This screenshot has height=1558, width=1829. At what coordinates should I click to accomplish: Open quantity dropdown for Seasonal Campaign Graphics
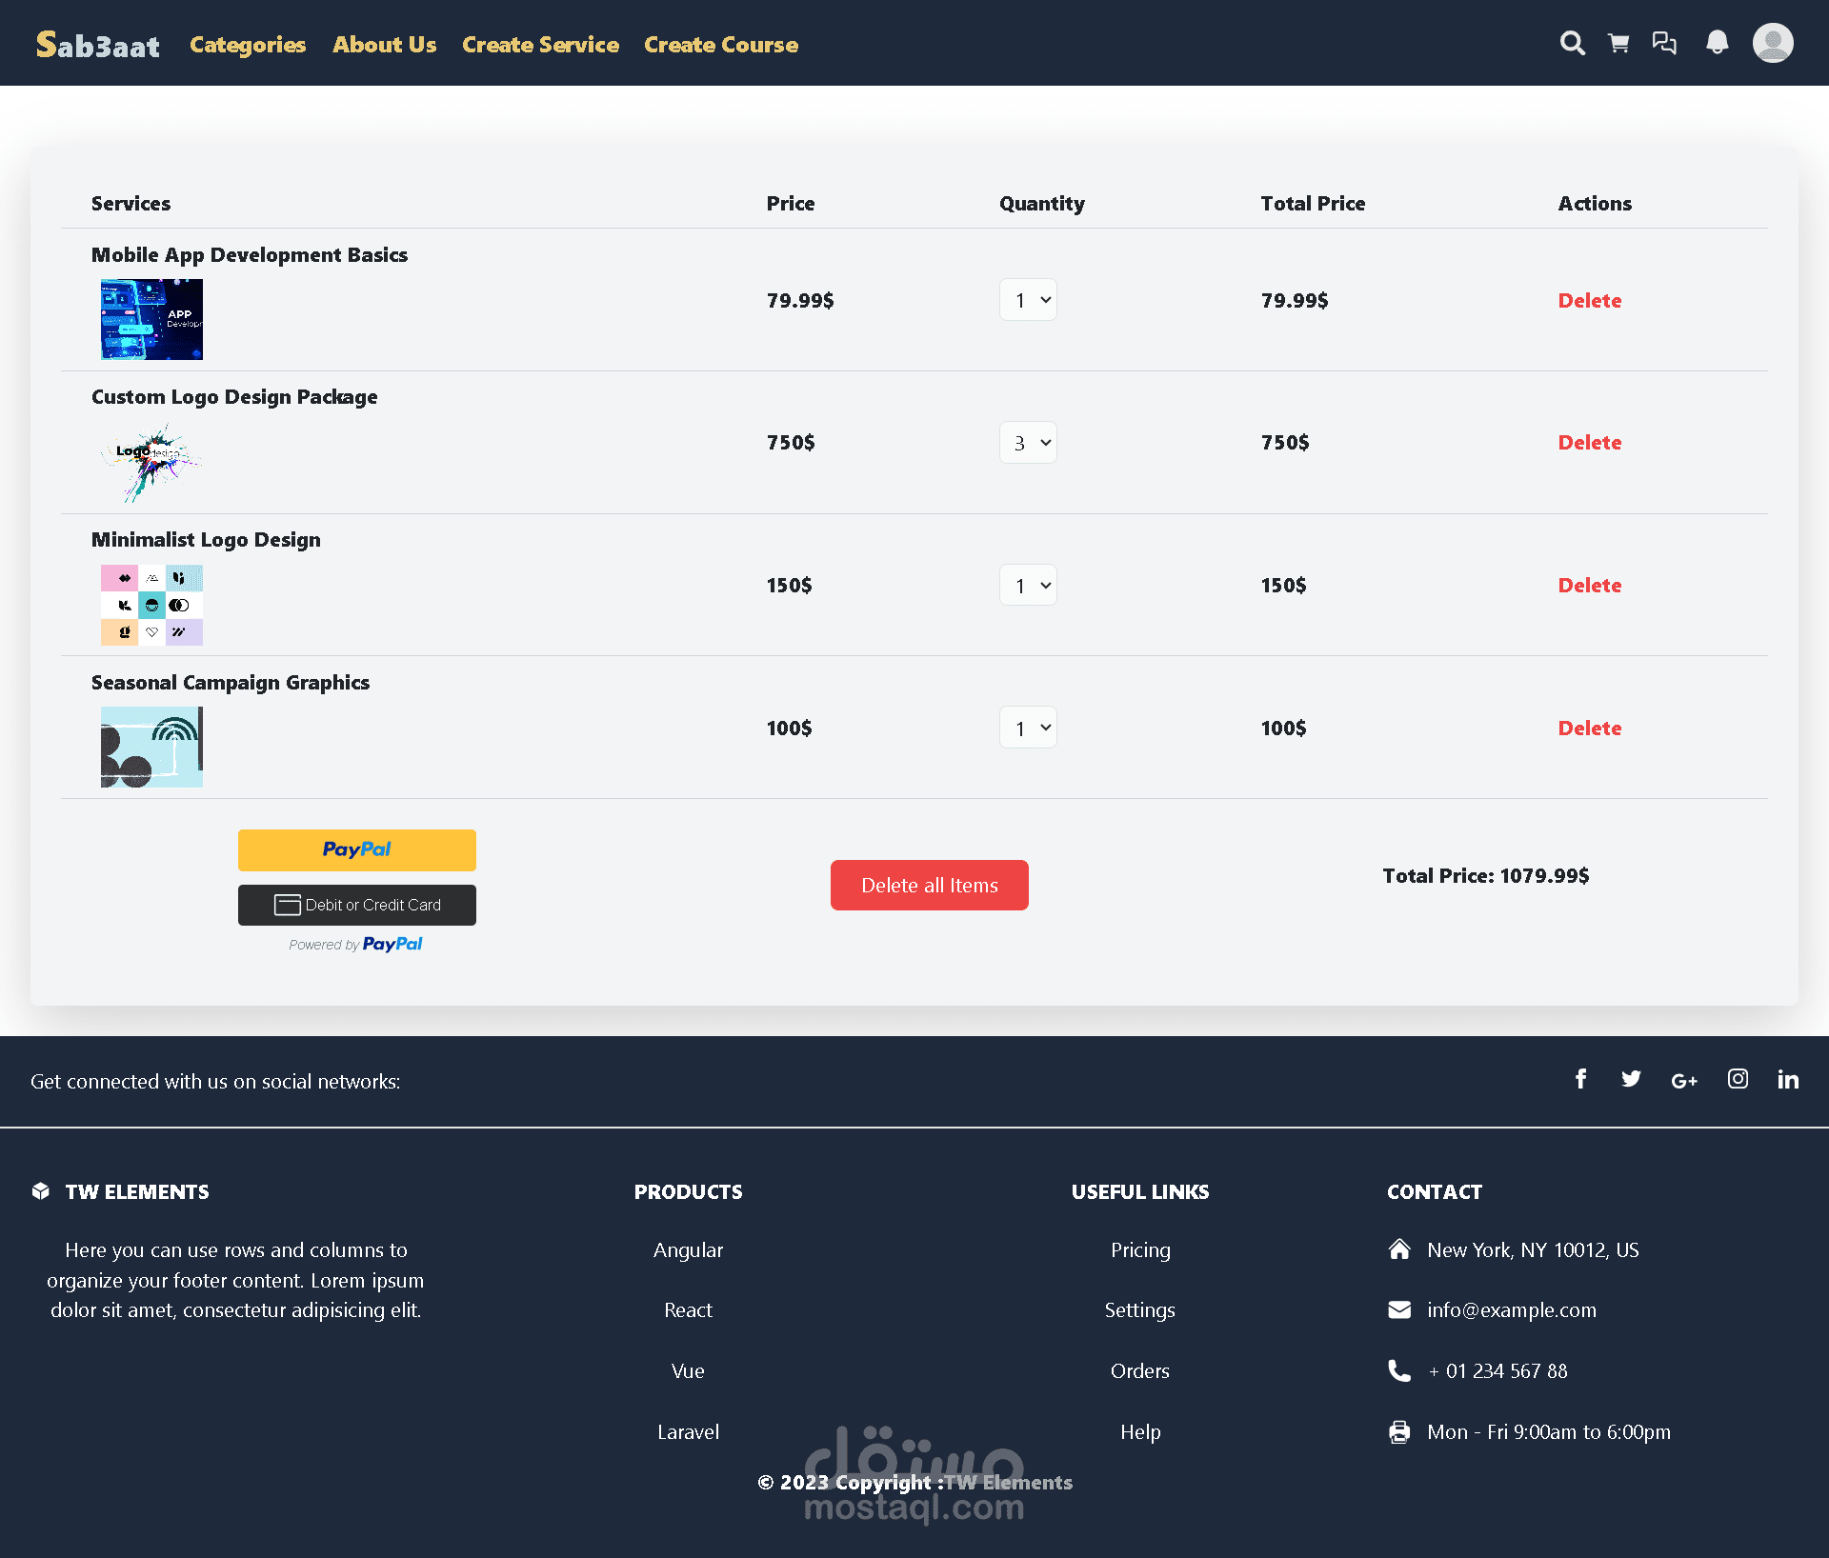[x=1028, y=728]
